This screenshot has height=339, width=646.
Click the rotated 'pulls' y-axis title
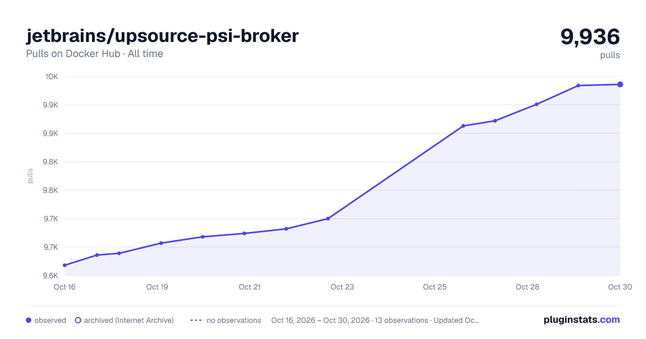(30, 176)
